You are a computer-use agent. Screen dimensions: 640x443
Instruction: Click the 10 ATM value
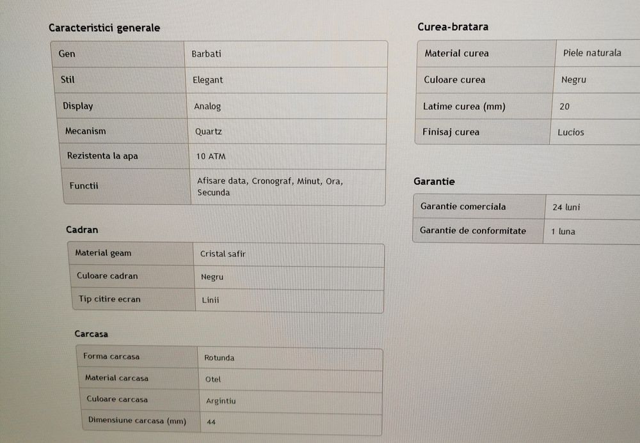click(211, 157)
